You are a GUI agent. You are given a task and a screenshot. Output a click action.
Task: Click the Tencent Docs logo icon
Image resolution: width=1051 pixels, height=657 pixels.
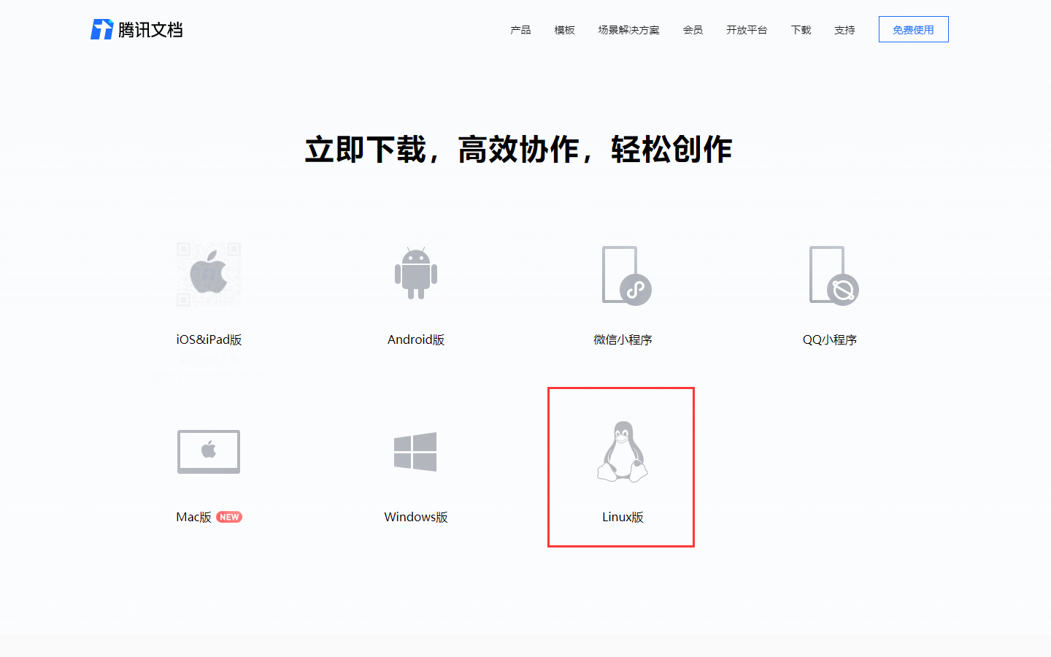click(101, 29)
